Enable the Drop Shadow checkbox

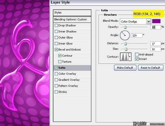point(56,26)
